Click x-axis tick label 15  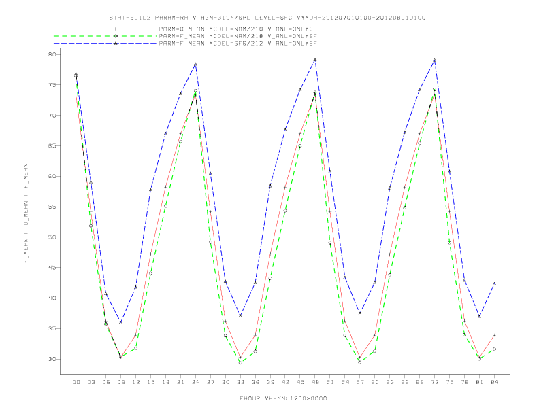pyautogui.click(x=150, y=382)
